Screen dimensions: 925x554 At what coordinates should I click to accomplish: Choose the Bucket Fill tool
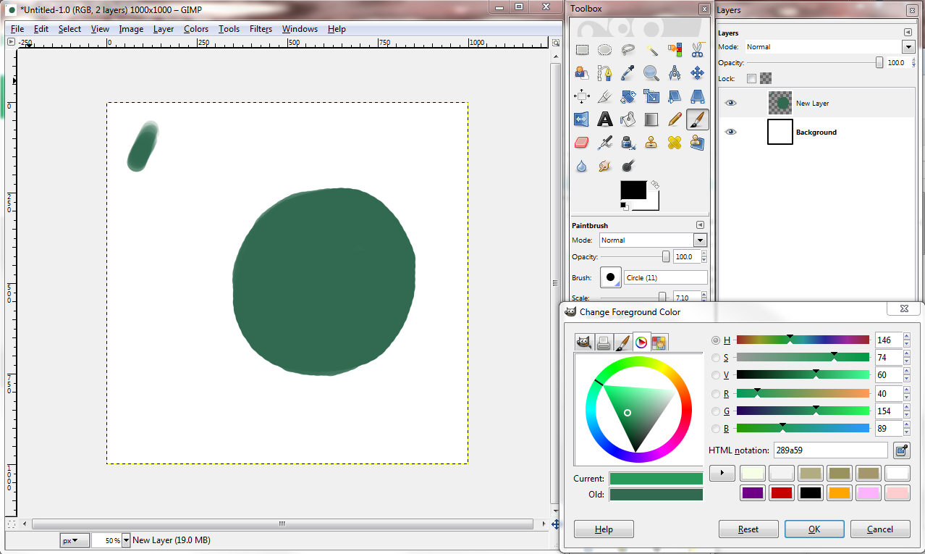(x=628, y=119)
